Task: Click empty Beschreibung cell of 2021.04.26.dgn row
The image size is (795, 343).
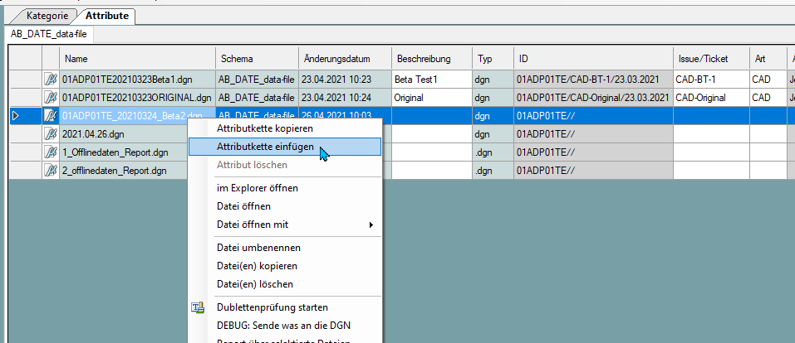Action: pyautogui.click(x=432, y=134)
